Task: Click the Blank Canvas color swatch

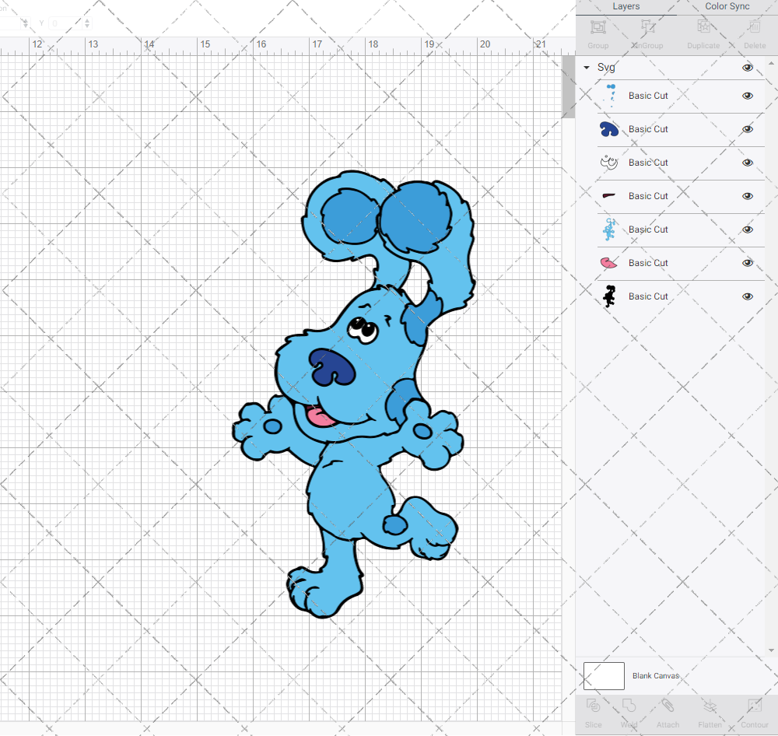Action: 604,676
